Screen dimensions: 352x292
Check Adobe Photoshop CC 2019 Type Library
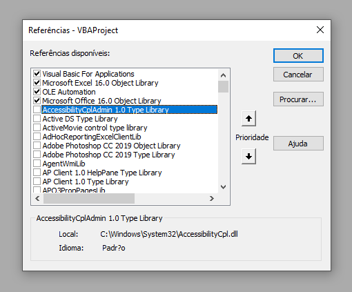point(37,155)
